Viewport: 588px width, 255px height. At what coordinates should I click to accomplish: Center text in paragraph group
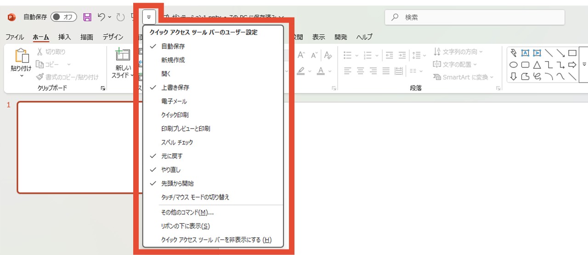click(361, 71)
